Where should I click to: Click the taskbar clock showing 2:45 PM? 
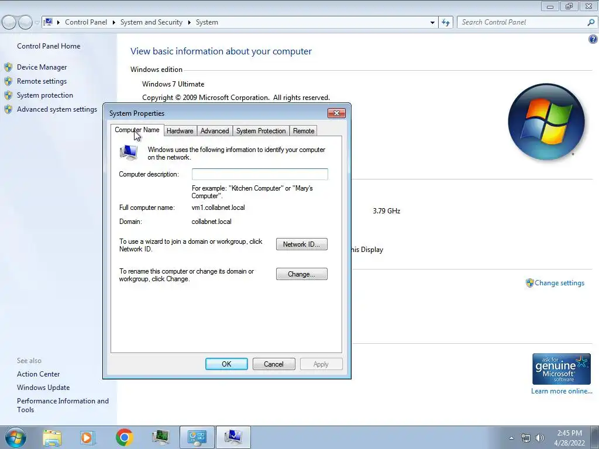pos(569,438)
